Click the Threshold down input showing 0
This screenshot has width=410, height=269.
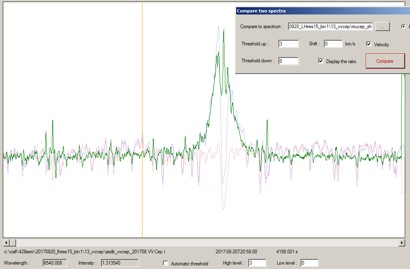[288, 61]
